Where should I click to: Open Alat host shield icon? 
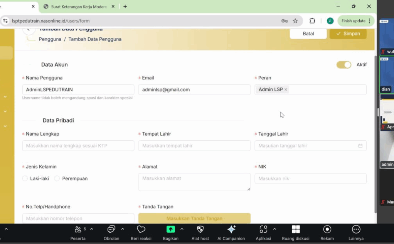coord(200,230)
